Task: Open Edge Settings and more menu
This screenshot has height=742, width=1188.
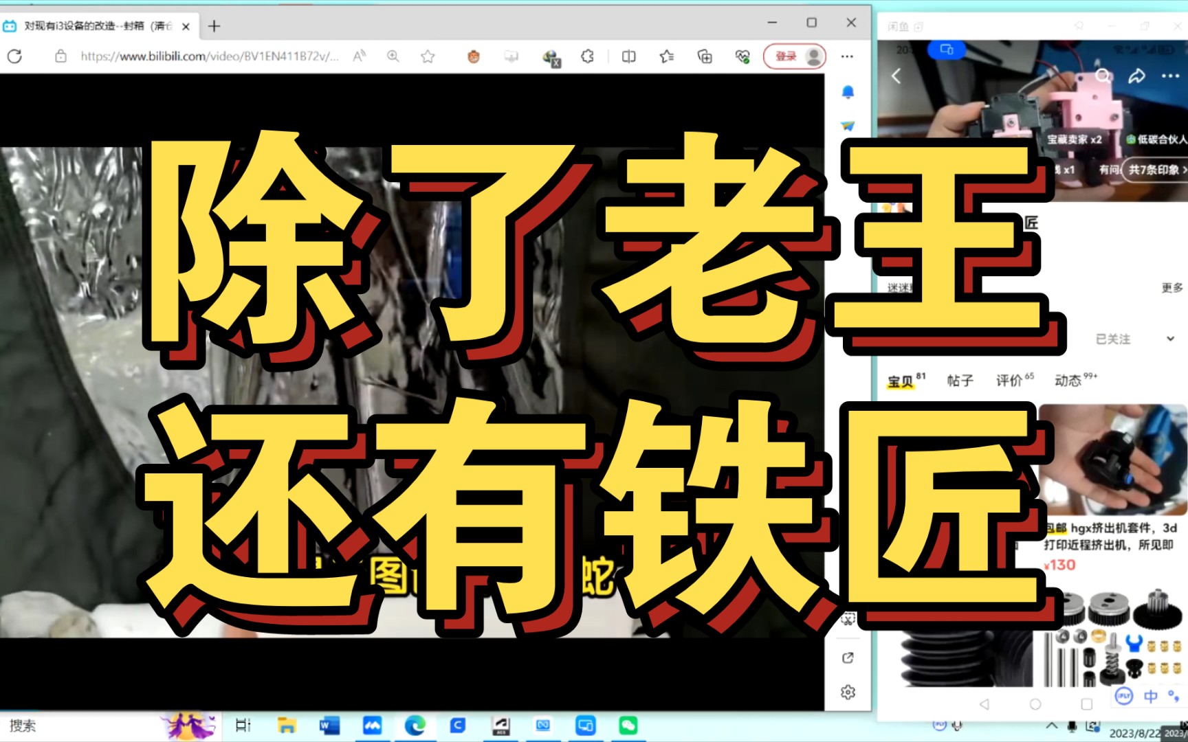Action: pos(847,56)
